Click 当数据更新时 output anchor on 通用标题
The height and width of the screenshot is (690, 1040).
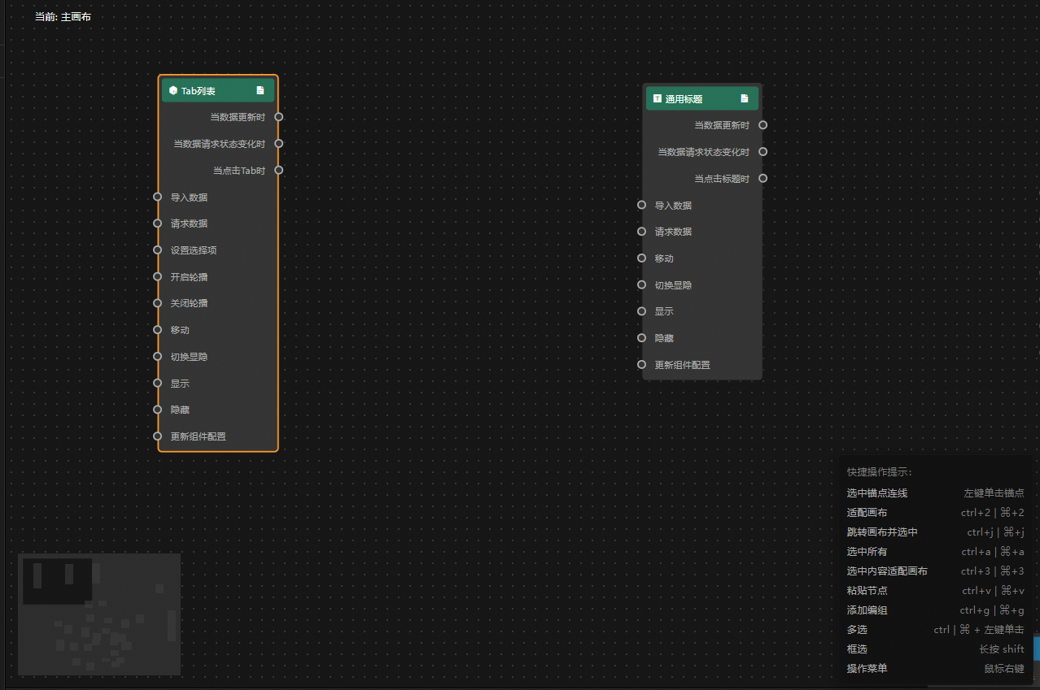click(x=763, y=125)
